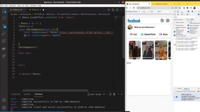Click the console Filter input field
200x112 pixels.
pos(184,17)
